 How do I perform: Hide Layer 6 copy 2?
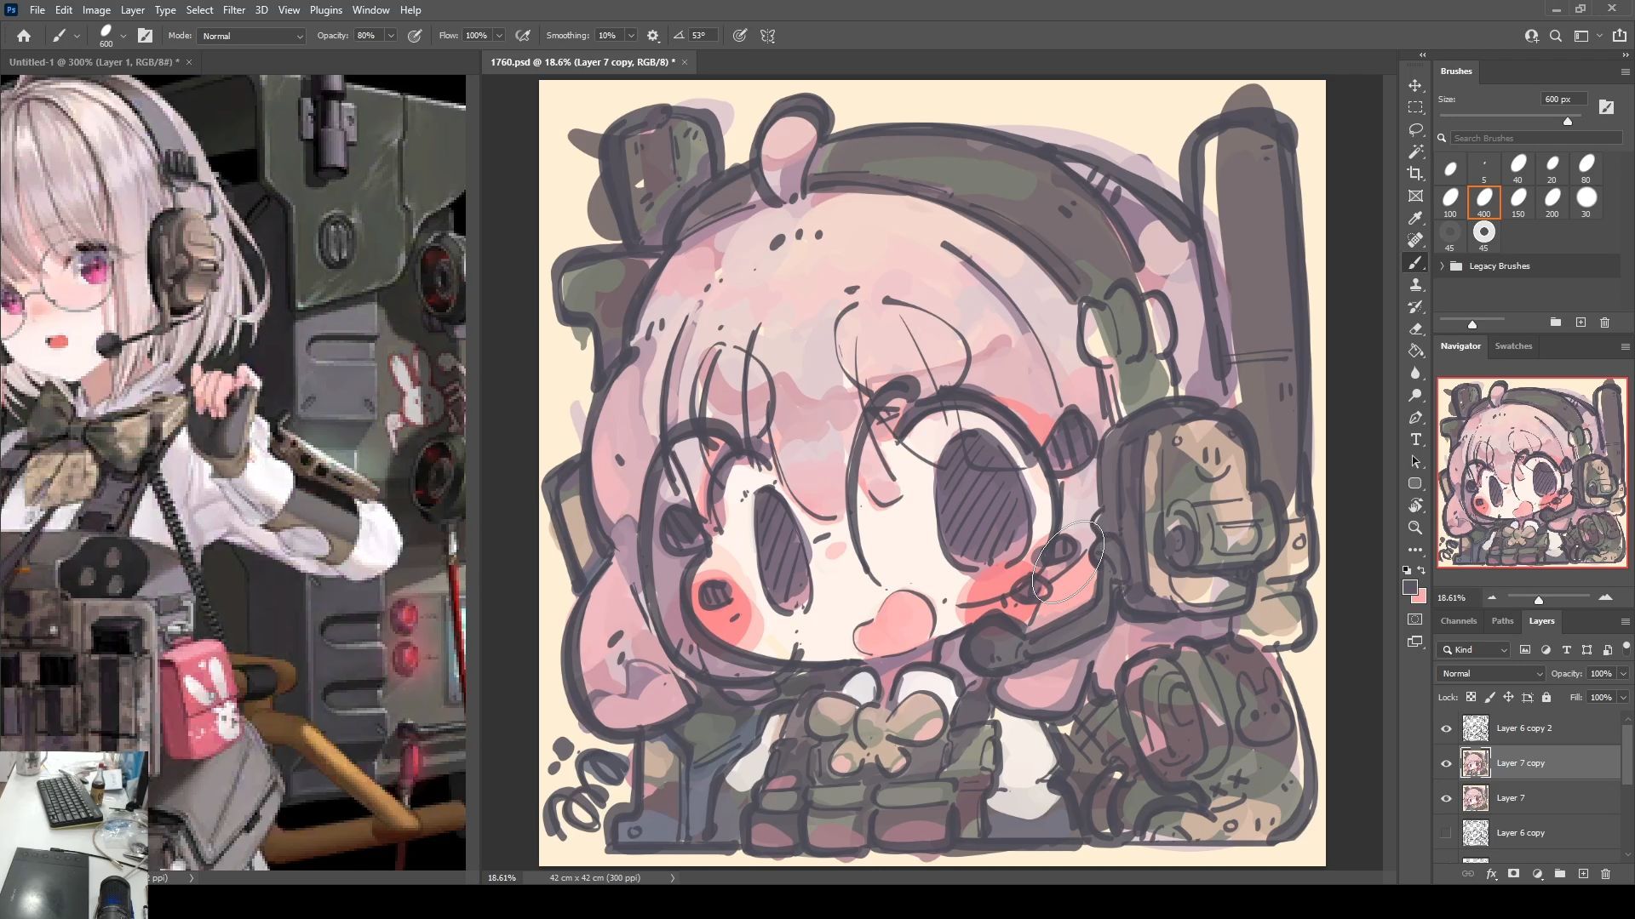1446,728
